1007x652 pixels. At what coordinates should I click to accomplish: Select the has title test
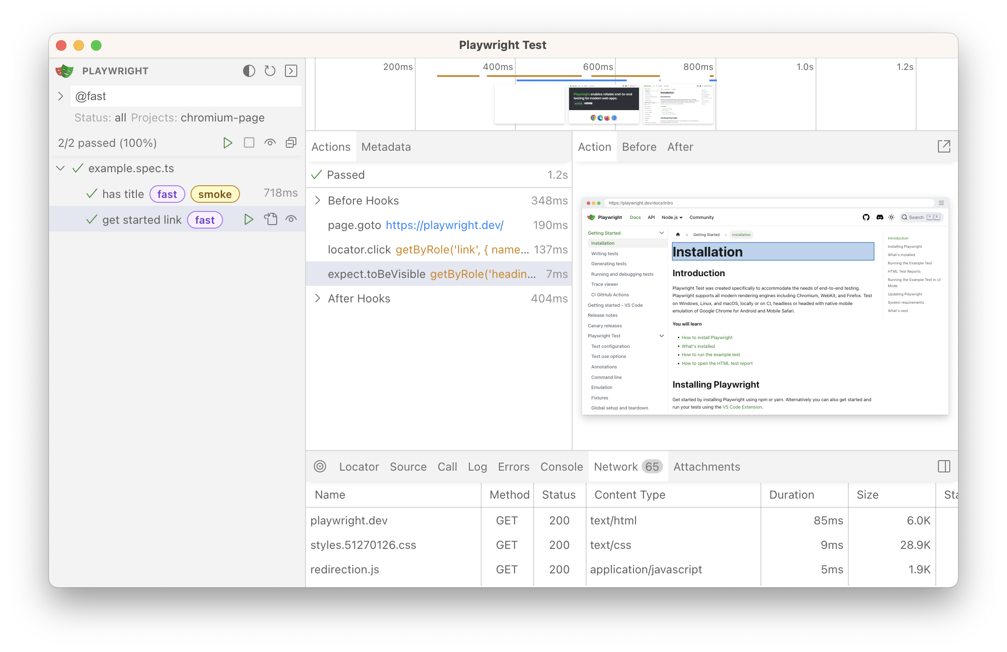123,194
